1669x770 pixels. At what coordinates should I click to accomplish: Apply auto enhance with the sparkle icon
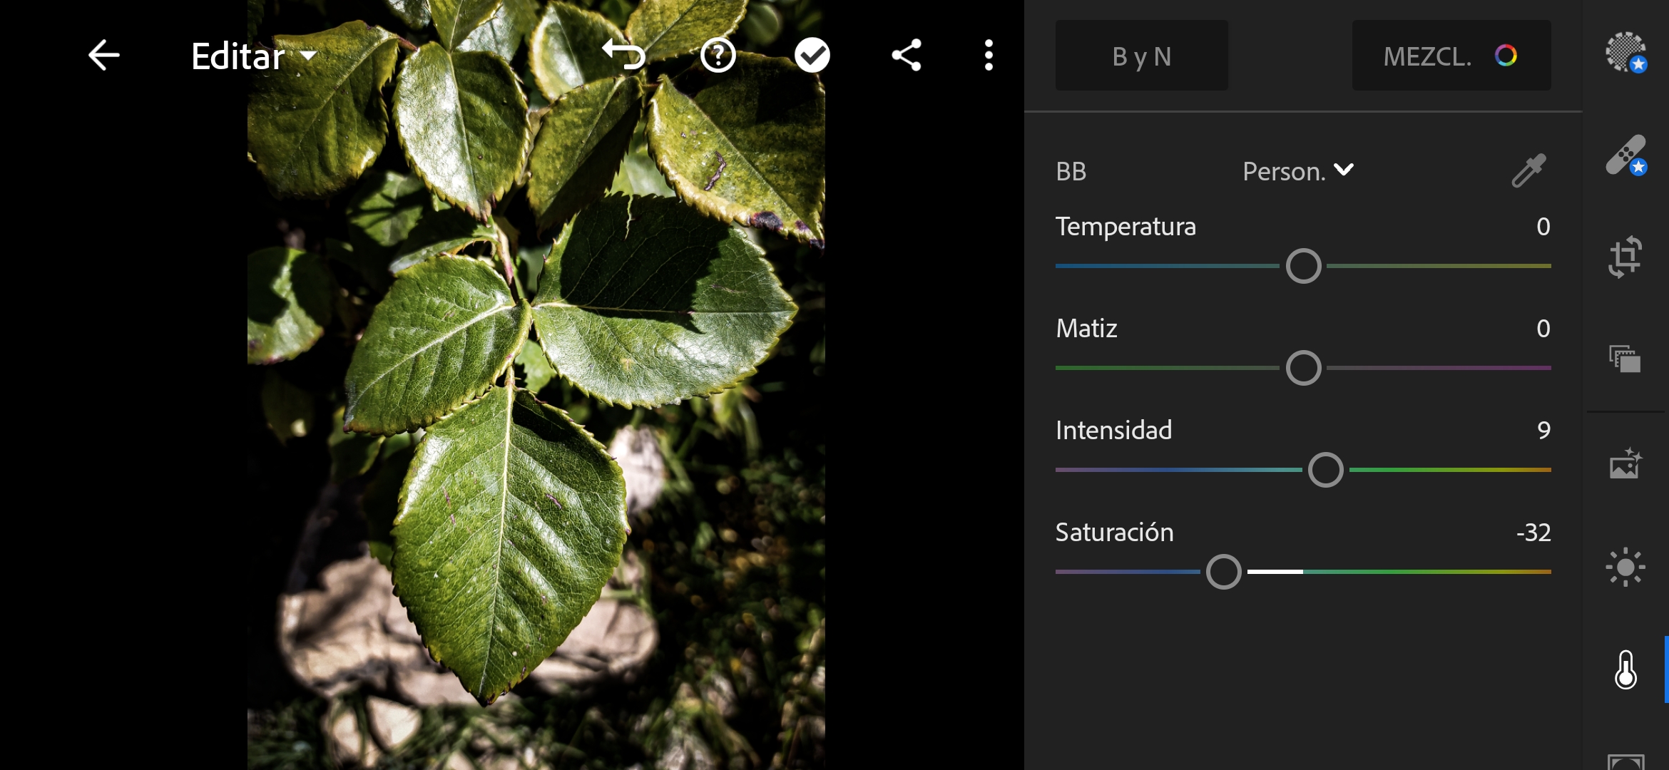pos(1625,463)
